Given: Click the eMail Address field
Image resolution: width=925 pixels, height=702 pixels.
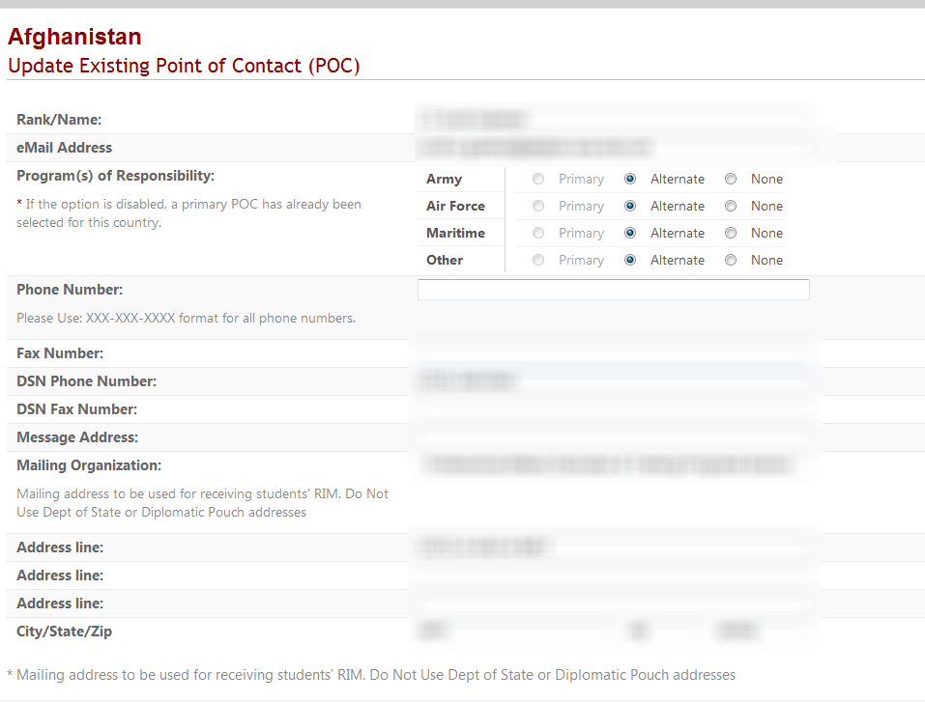Looking at the screenshot, I should coord(613,148).
